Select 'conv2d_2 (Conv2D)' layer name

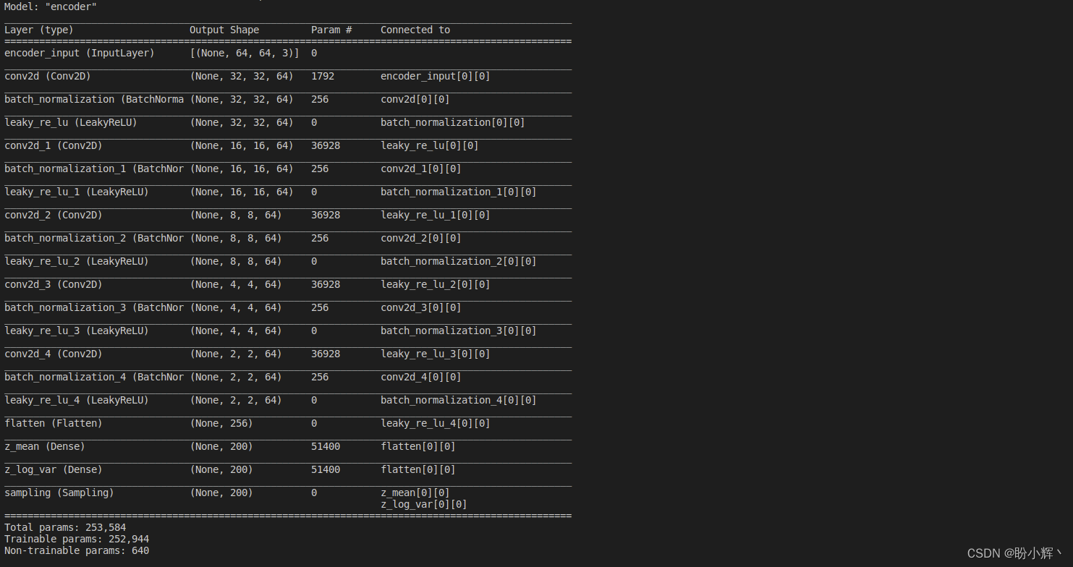[x=54, y=215]
